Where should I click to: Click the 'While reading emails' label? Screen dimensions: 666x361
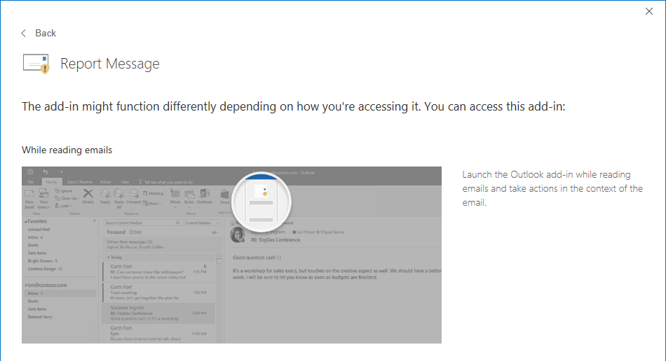click(x=67, y=150)
